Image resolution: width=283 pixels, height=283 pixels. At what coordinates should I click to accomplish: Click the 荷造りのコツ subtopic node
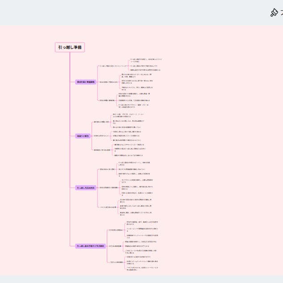101,135
